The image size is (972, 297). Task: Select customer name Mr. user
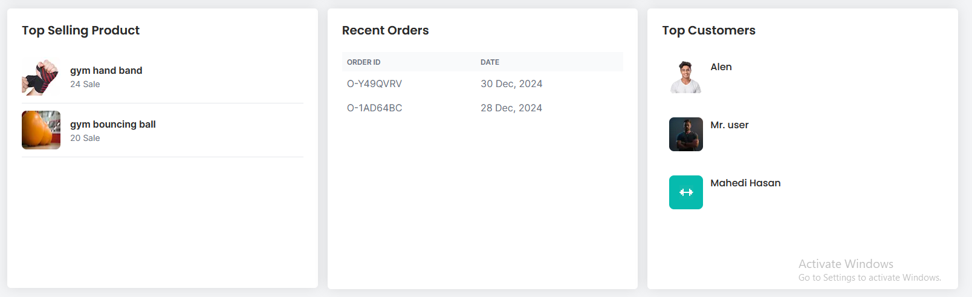[x=730, y=125]
